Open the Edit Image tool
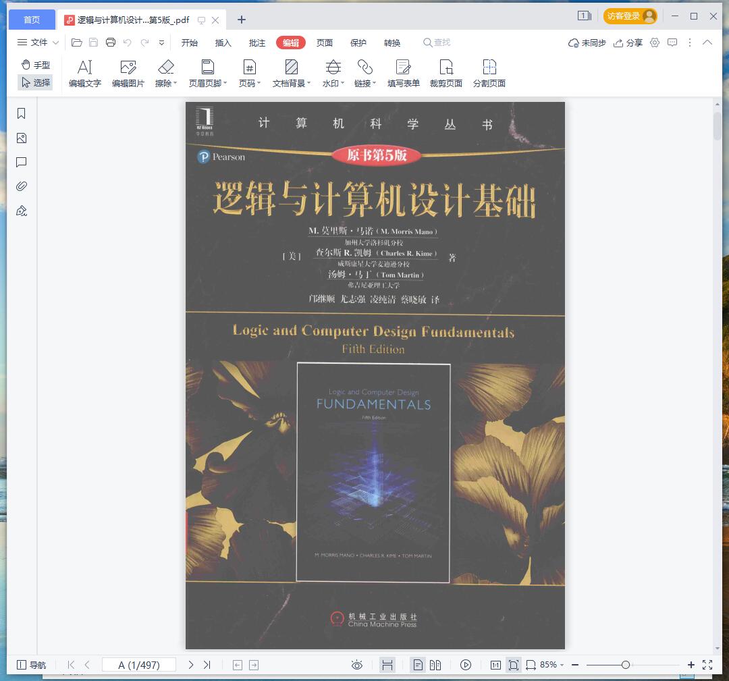This screenshot has height=681, width=729. tap(128, 74)
